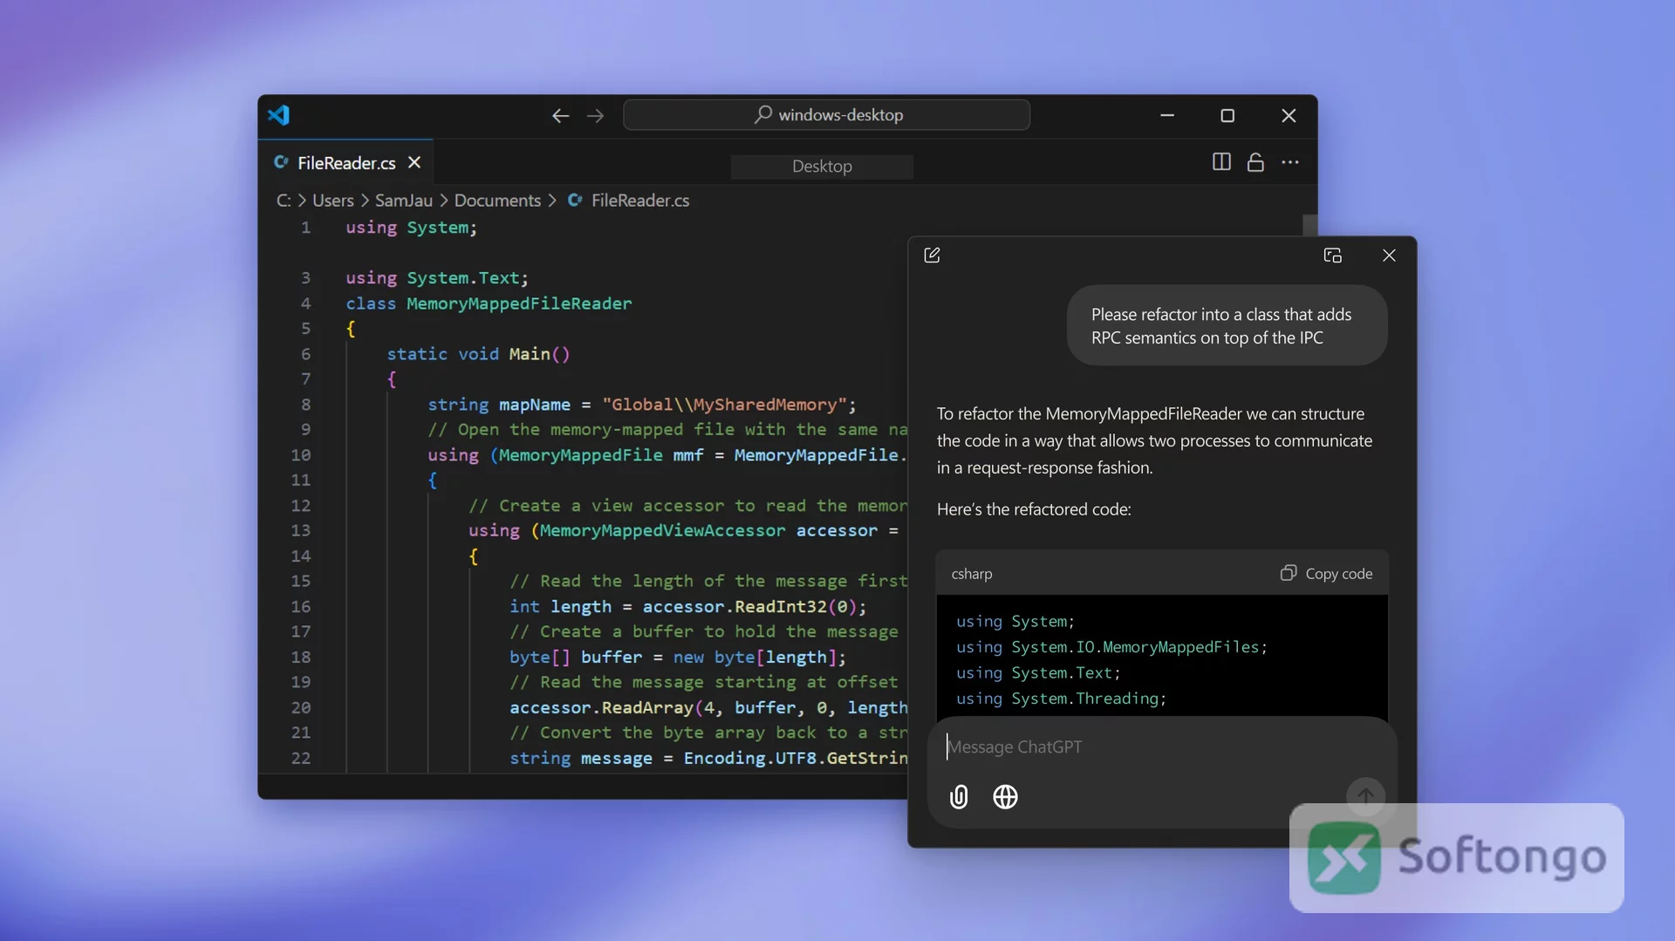
Task: Start a new chat in ChatGPT panel
Action: [932, 256]
